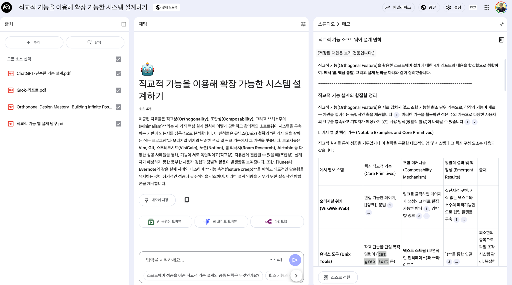The height and width of the screenshot is (285, 512).
Task: Open chat settings tune icon
Action: coord(303,24)
